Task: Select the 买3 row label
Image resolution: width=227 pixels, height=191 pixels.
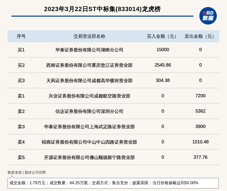Action: coord(21,81)
